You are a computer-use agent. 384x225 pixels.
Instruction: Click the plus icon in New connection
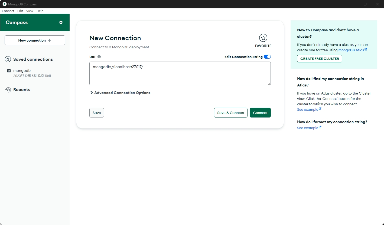[49, 40]
